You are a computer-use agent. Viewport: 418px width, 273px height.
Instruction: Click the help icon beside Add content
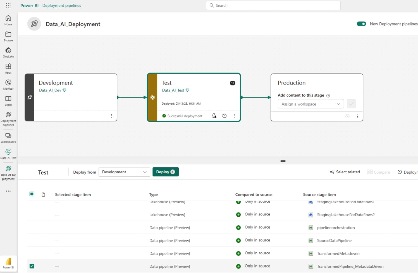[328, 96]
